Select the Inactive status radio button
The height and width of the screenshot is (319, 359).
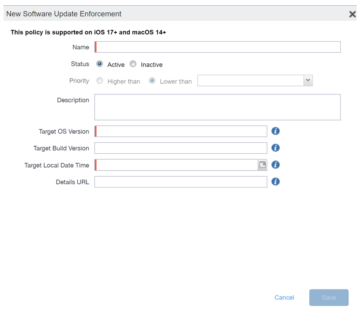tap(133, 64)
